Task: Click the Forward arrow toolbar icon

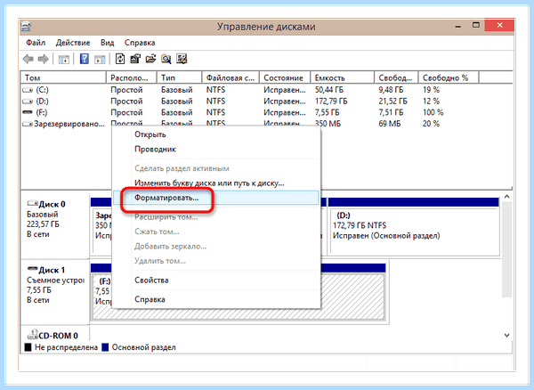Action: point(44,60)
